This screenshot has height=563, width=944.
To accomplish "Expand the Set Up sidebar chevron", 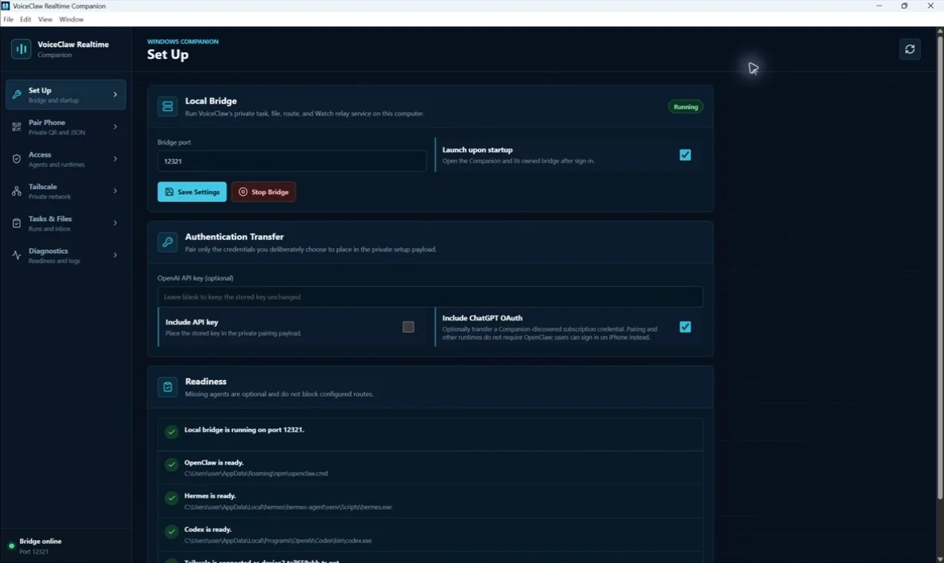I will coord(115,95).
